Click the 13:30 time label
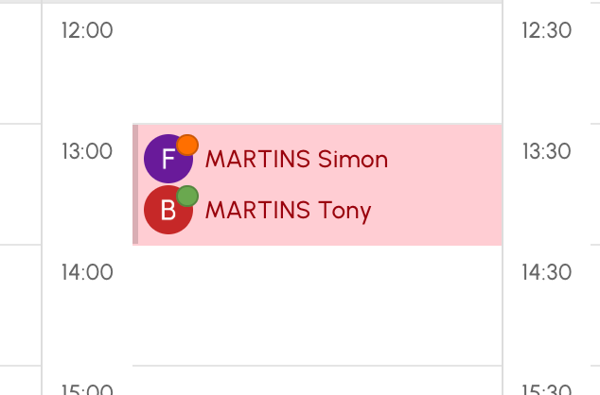600x395 pixels. tap(547, 151)
